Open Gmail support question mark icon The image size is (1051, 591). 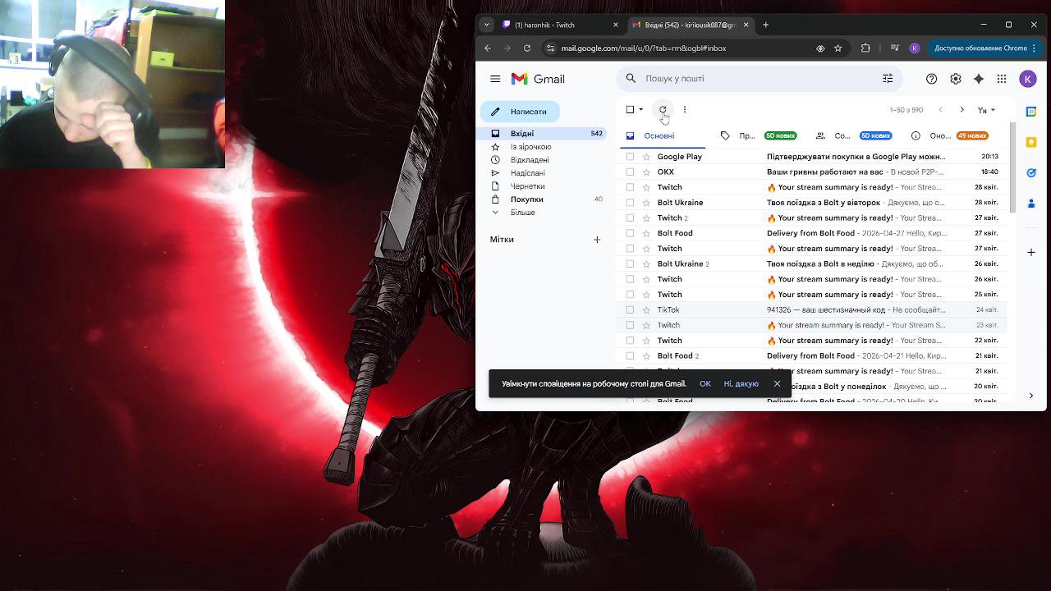pos(931,79)
